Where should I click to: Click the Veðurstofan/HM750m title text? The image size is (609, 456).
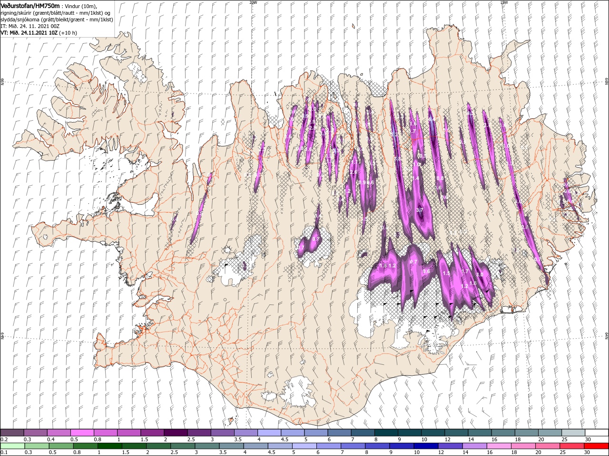click(x=30, y=5)
